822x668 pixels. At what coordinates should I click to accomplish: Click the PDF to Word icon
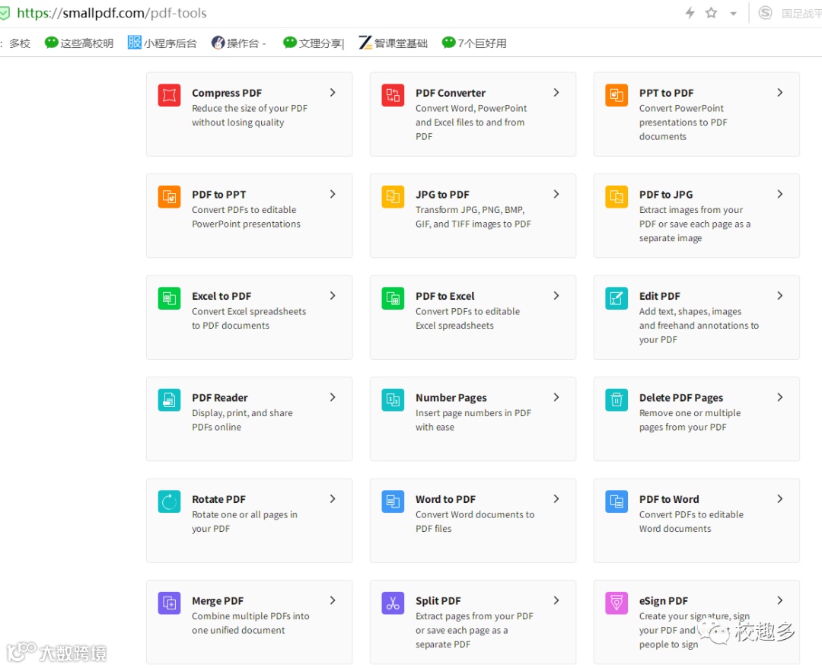tap(616, 501)
